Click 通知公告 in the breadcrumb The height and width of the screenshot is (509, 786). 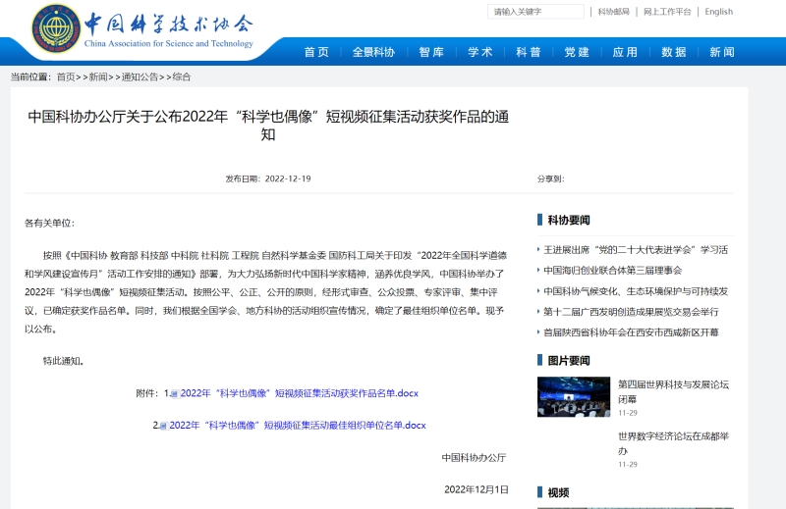[x=141, y=76]
